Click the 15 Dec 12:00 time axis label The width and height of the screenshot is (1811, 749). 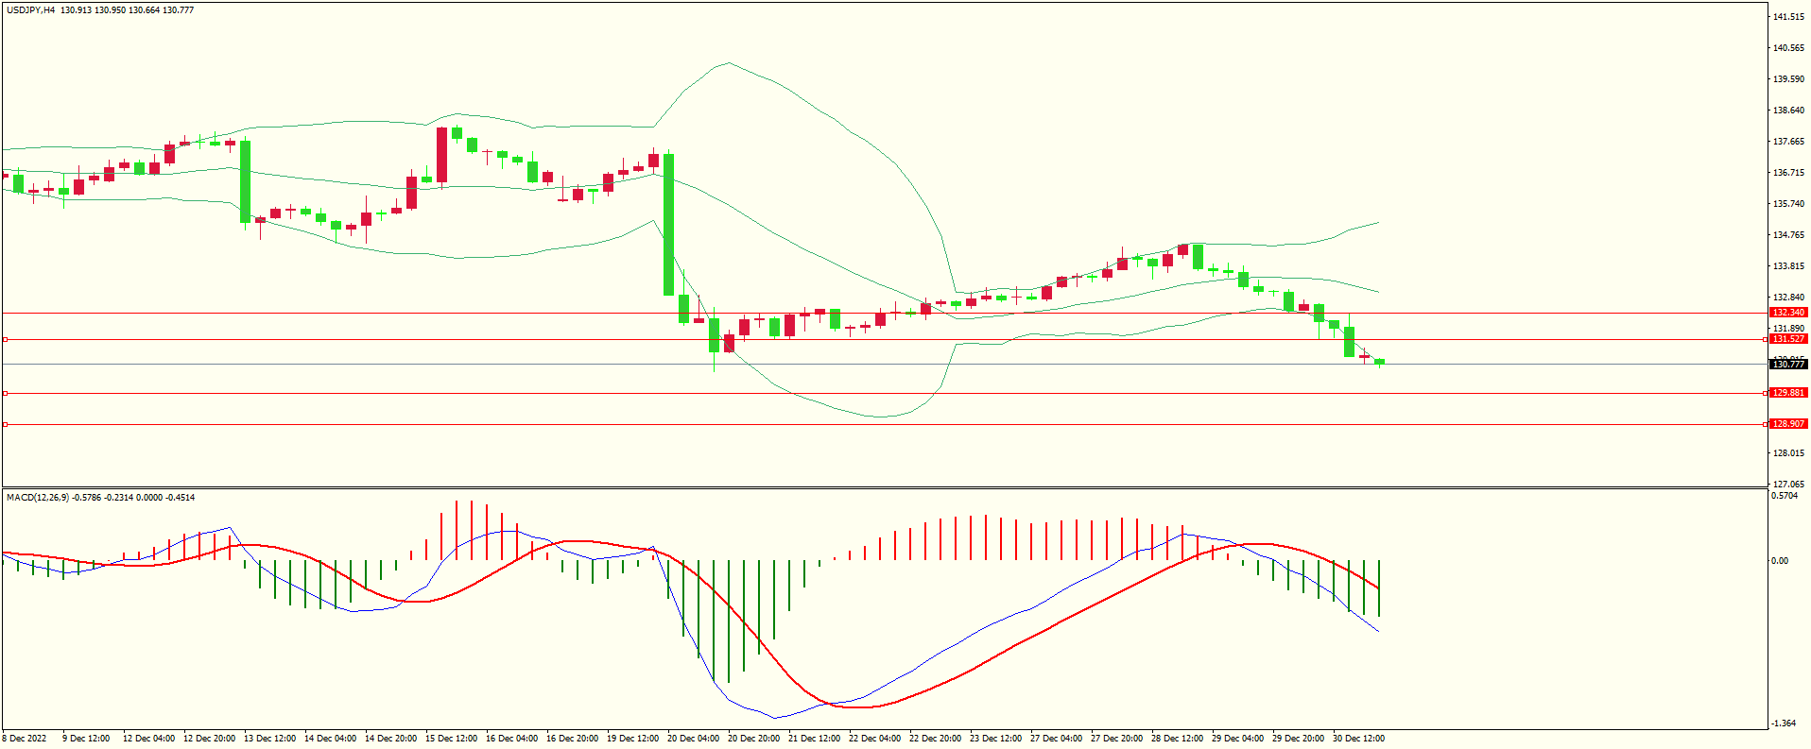click(451, 739)
